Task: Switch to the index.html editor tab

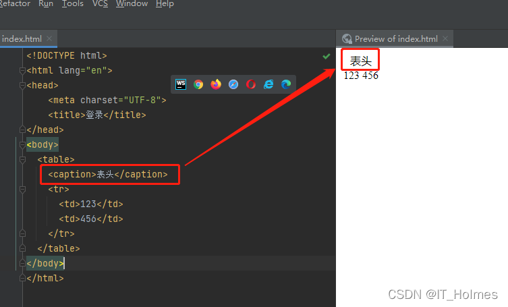Action: 22,39
